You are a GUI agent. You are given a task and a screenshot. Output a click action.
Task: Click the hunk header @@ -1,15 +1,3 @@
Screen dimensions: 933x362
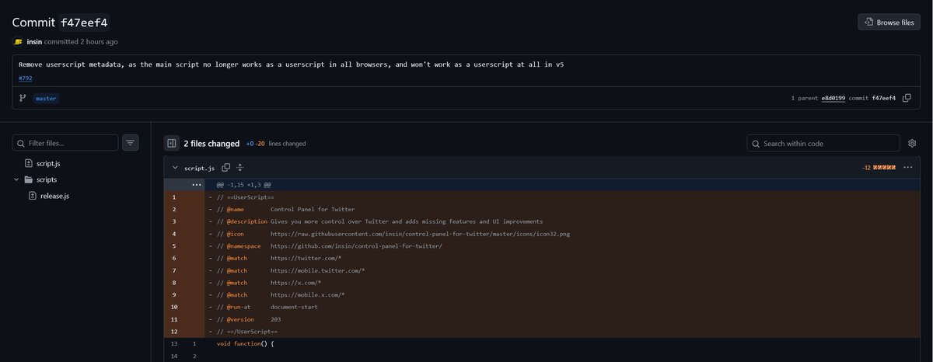pyautogui.click(x=243, y=185)
